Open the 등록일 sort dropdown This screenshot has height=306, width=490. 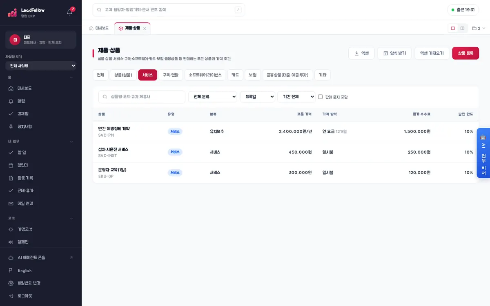tap(258, 97)
